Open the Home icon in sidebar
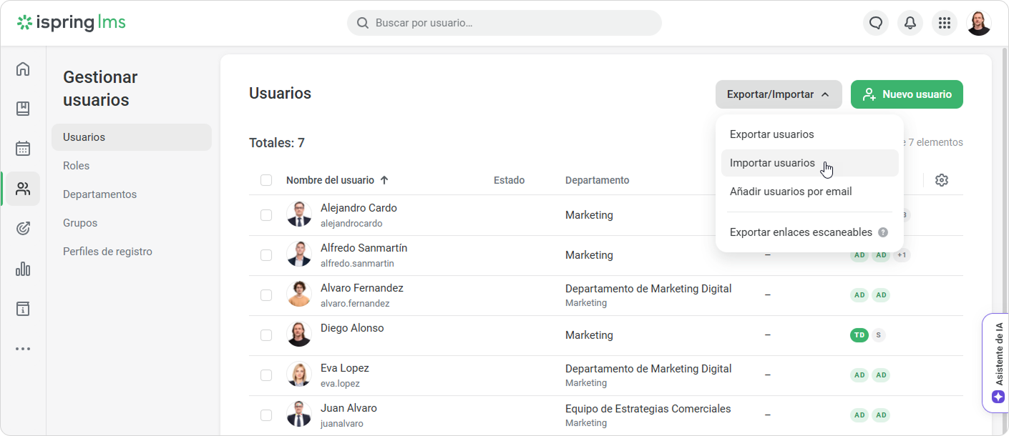Viewport: 1009px width, 436px height. click(x=23, y=69)
